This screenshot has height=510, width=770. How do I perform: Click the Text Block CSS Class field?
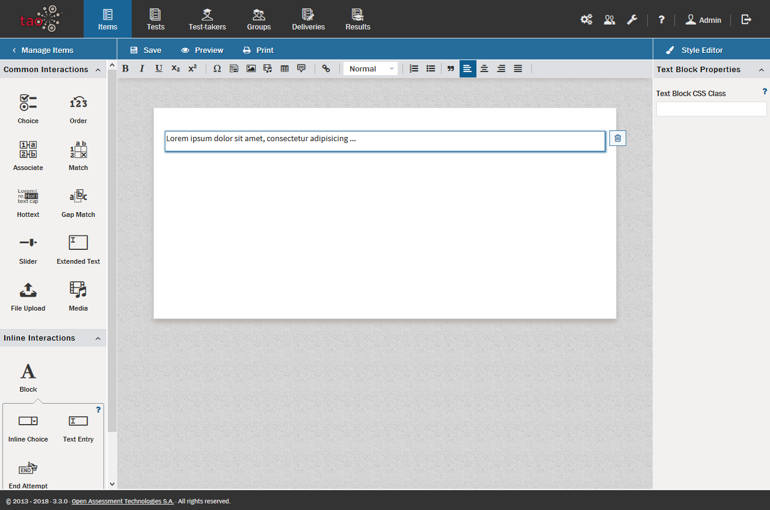tap(711, 109)
